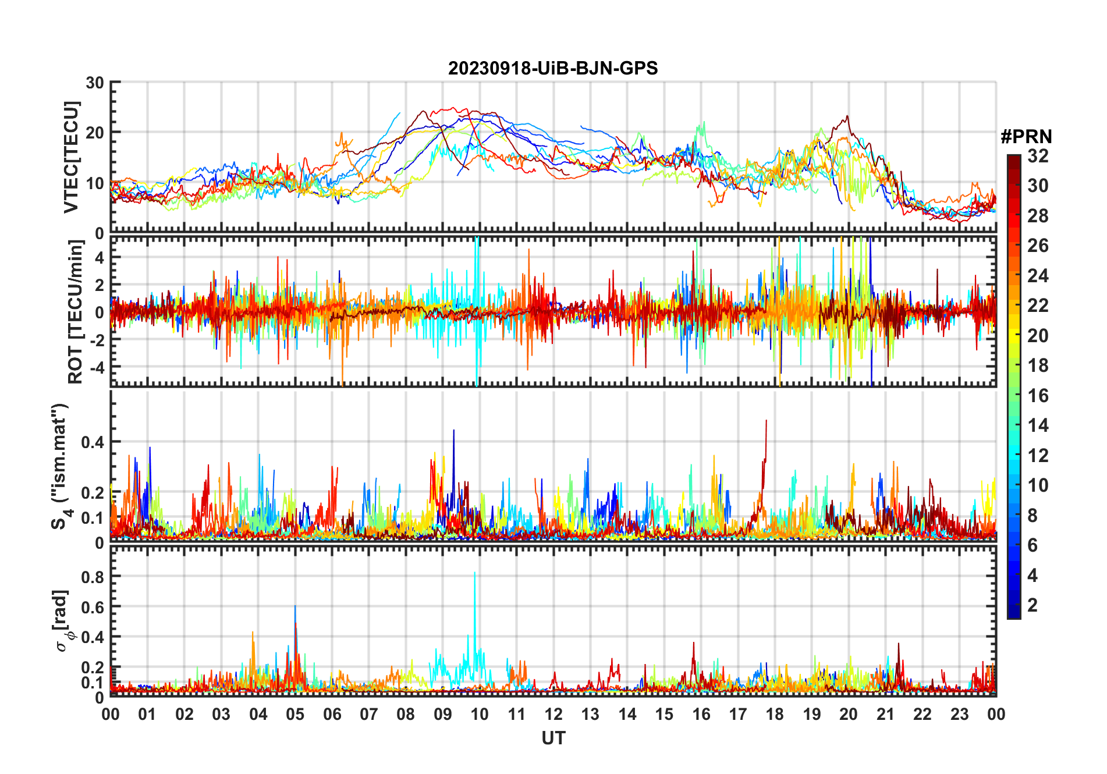Image resolution: width=1107 pixels, height=774 pixels.
Task: Click the 0.1 tick label on S4 axis
Action: 93,517
